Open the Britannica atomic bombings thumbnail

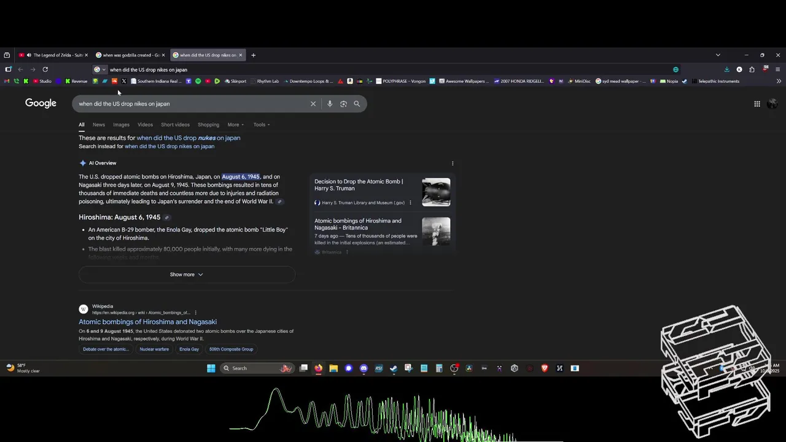coord(436,231)
